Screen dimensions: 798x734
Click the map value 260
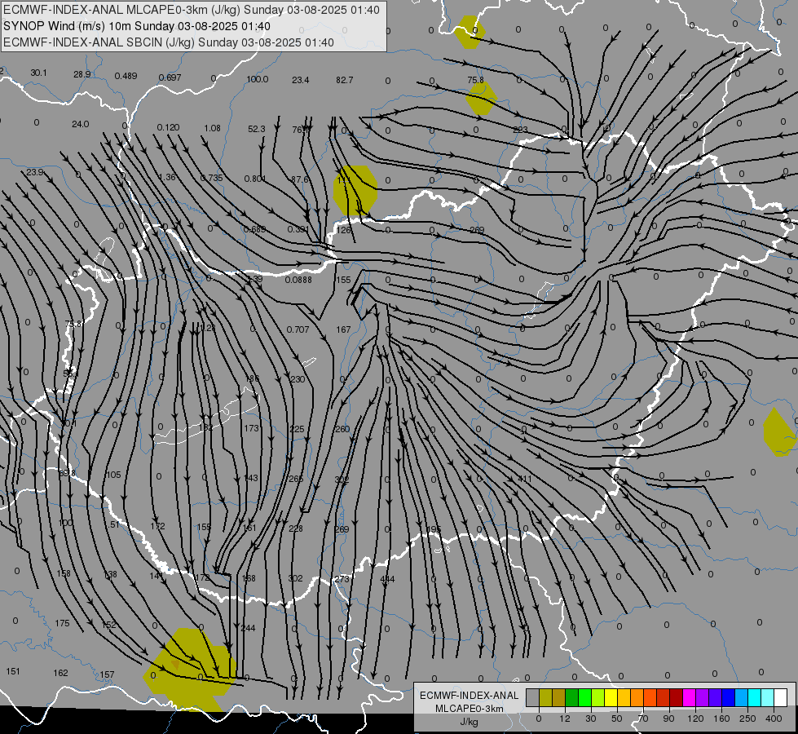click(342, 429)
